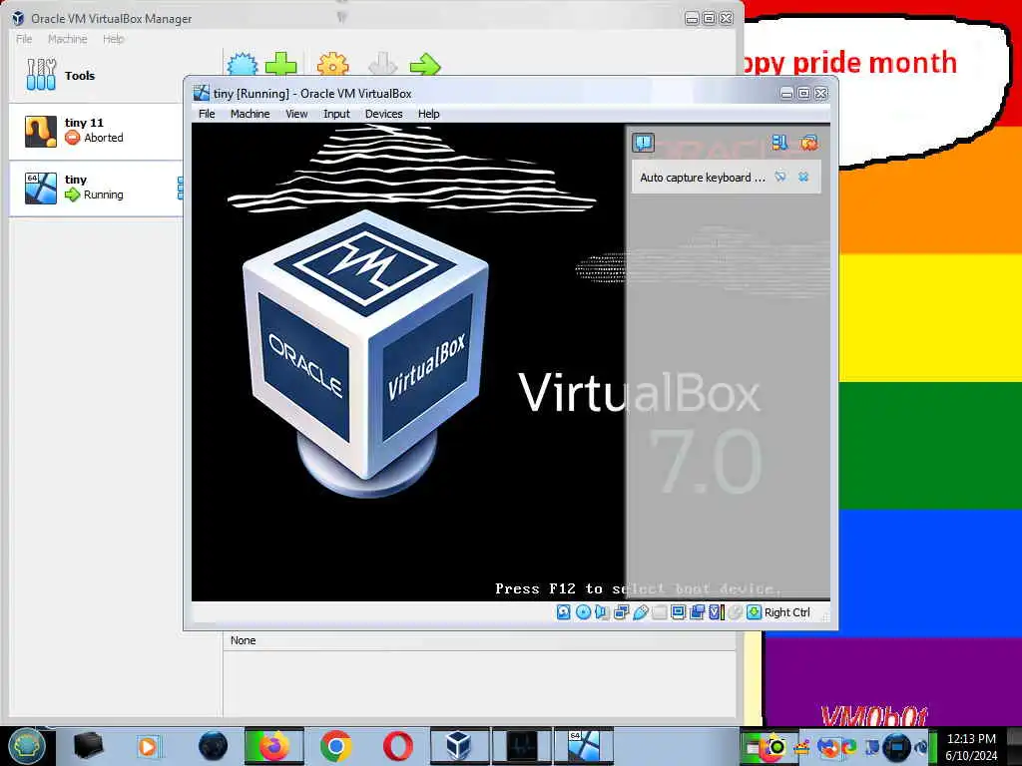Screen dimensions: 1022x766
Task: Select the tiny 11 aborted VM entry
Action: (96, 131)
